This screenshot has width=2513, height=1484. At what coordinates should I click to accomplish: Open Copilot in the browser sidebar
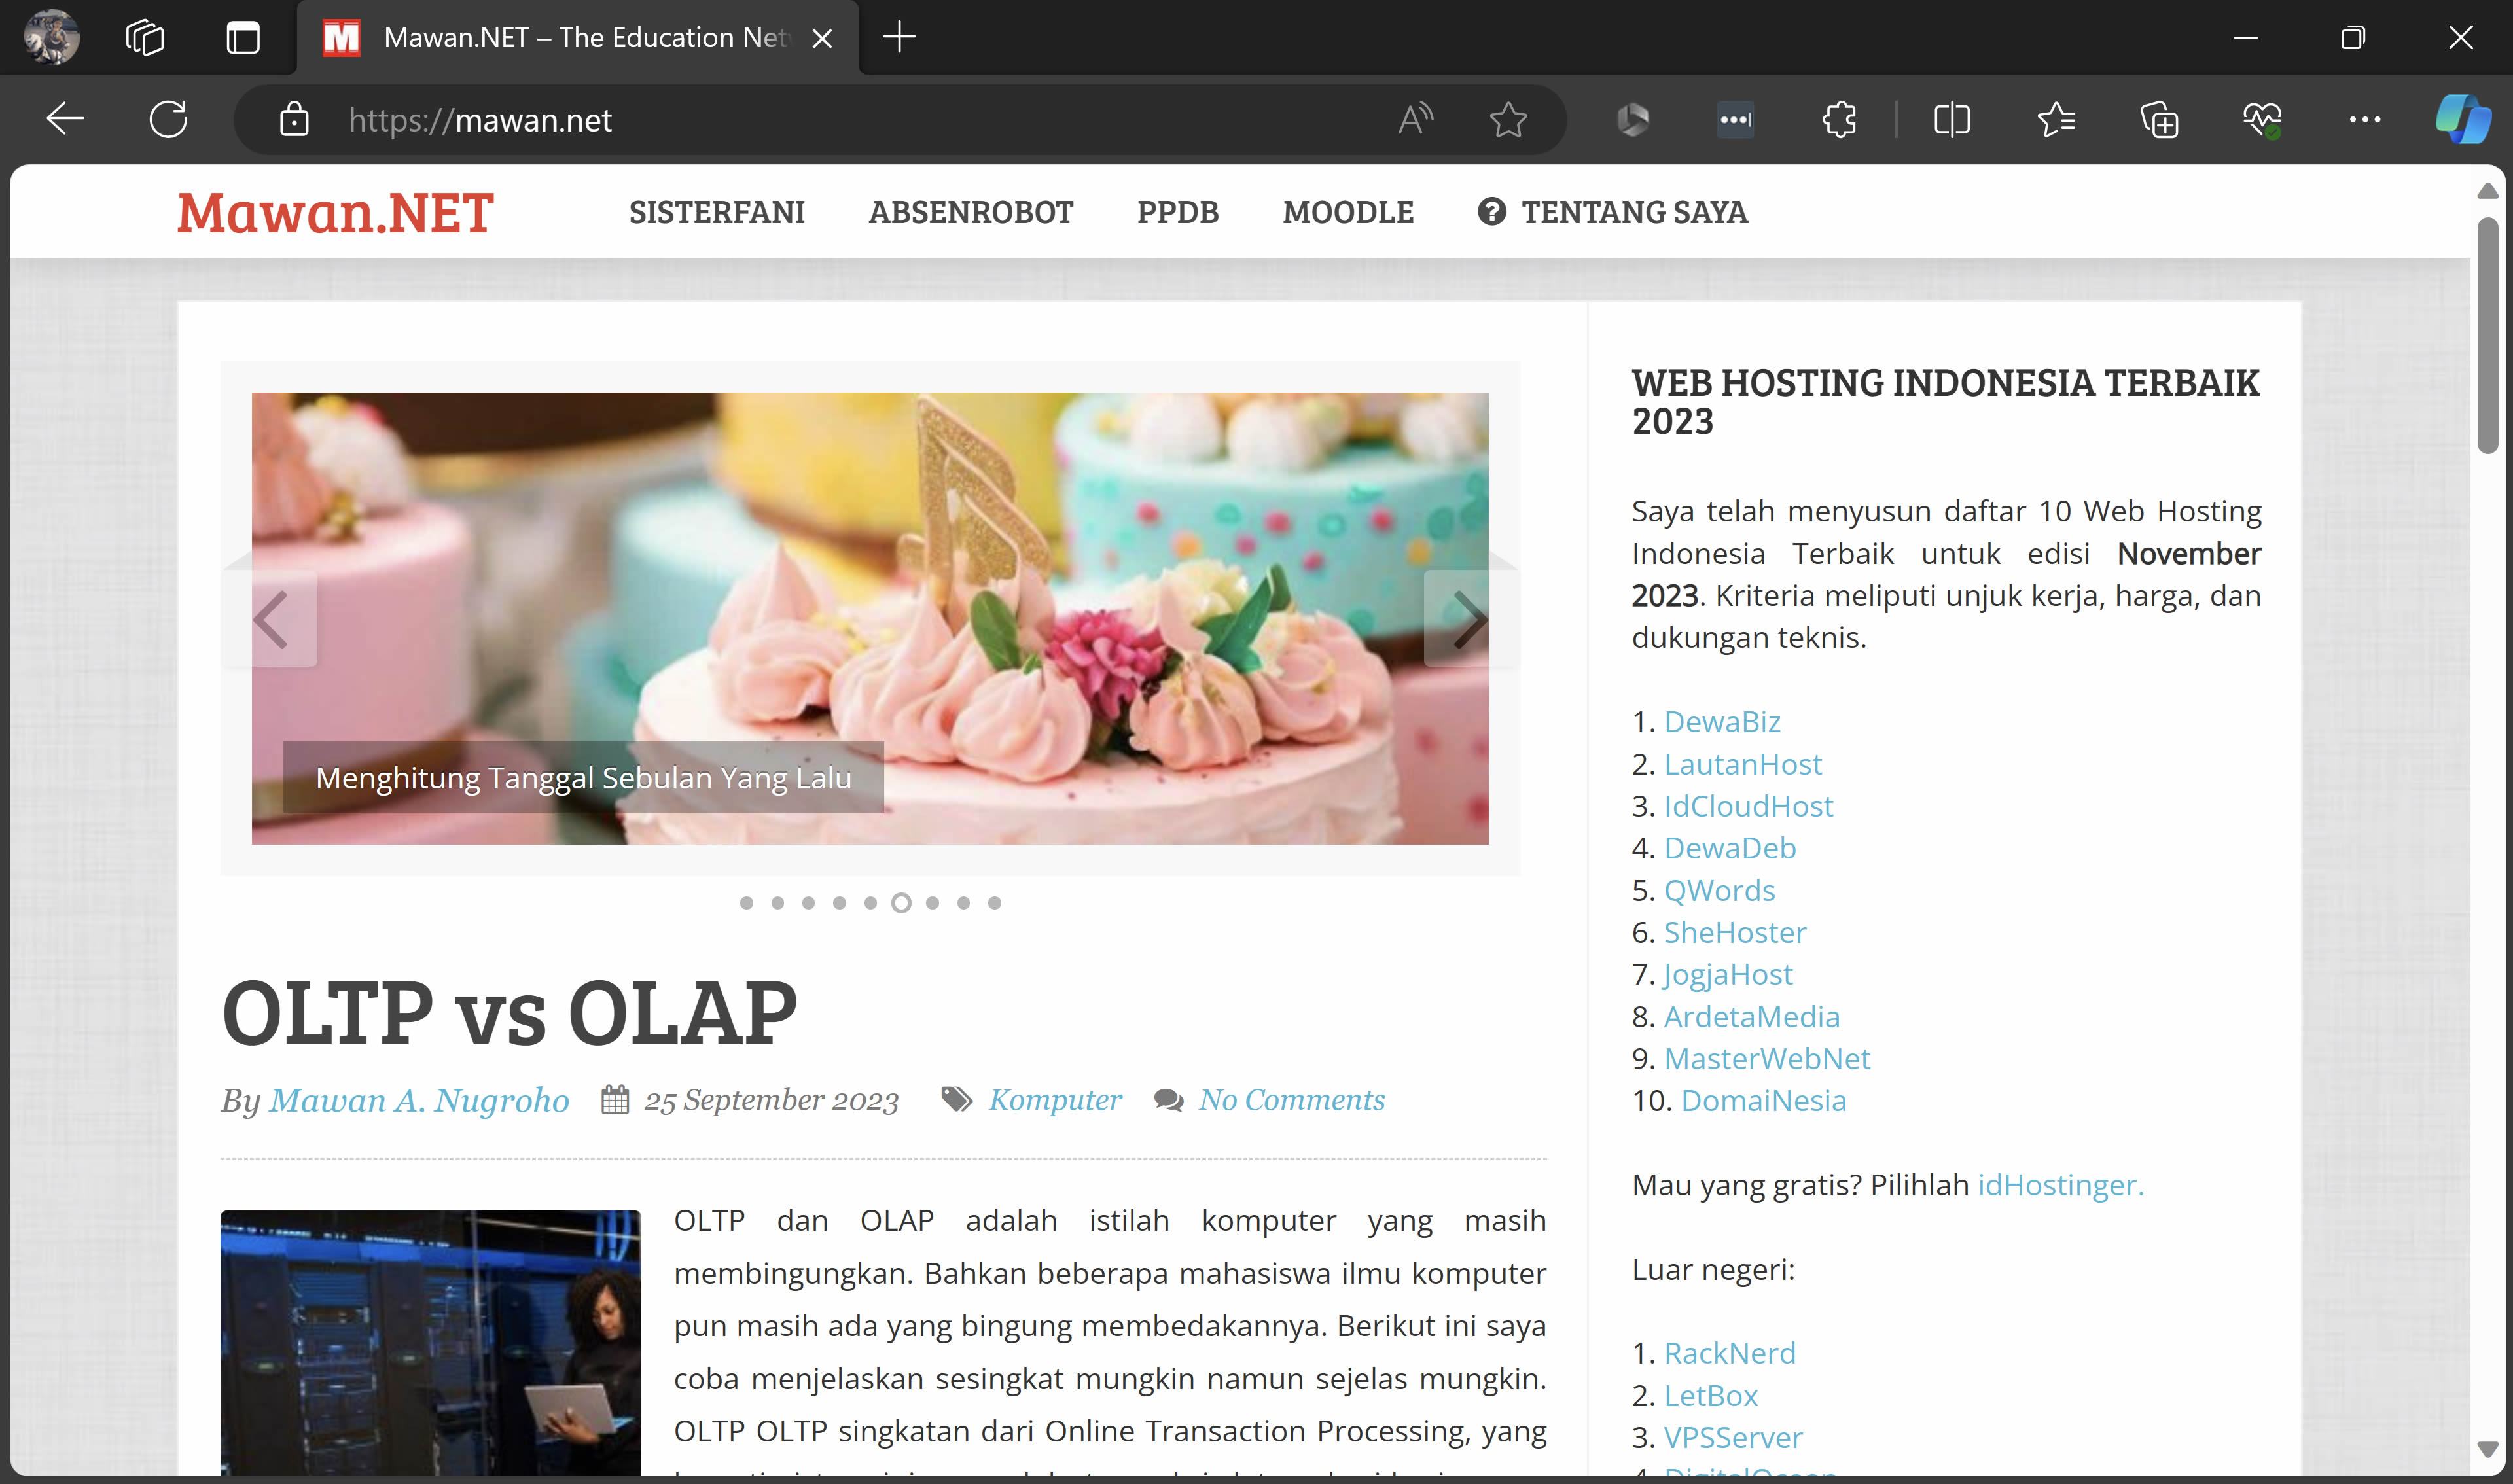(2462, 119)
